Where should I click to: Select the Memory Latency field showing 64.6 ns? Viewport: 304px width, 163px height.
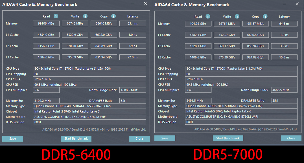[x=284, y=23]
